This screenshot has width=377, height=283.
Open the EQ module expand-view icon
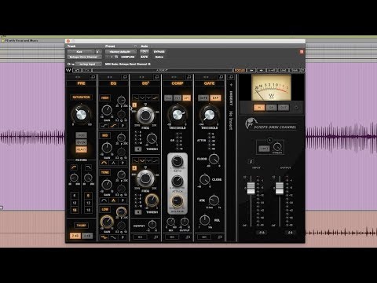tap(125, 77)
